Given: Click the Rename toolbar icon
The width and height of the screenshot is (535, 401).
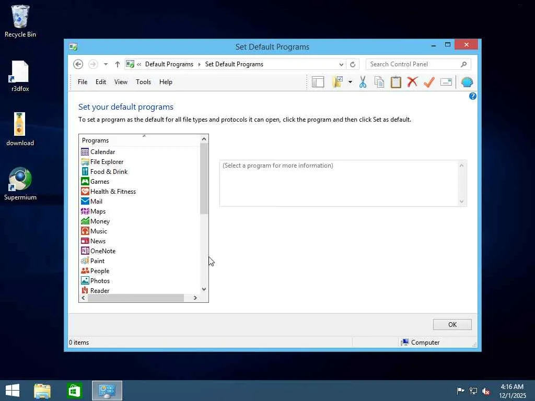Looking at the screenshot, I should 446,82.
